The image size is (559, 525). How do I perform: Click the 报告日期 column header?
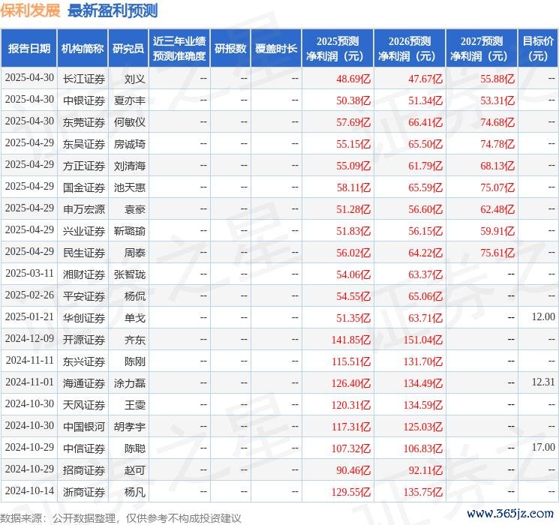[29, 49]
